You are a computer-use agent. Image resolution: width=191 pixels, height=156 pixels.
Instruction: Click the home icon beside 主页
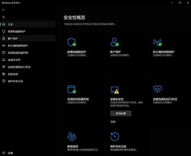[x=4, y=24]
